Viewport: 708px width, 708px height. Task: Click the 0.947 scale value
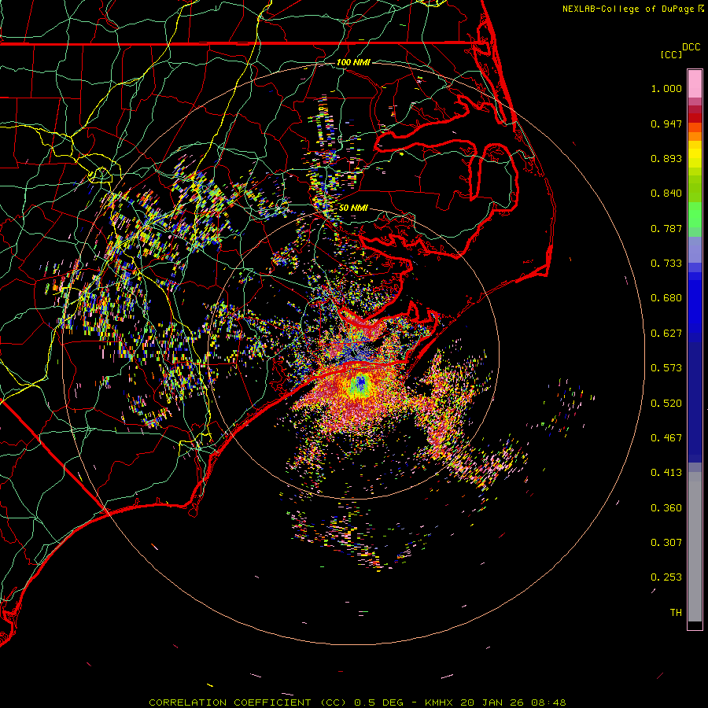pyautogui.click(x=666, y=124)
